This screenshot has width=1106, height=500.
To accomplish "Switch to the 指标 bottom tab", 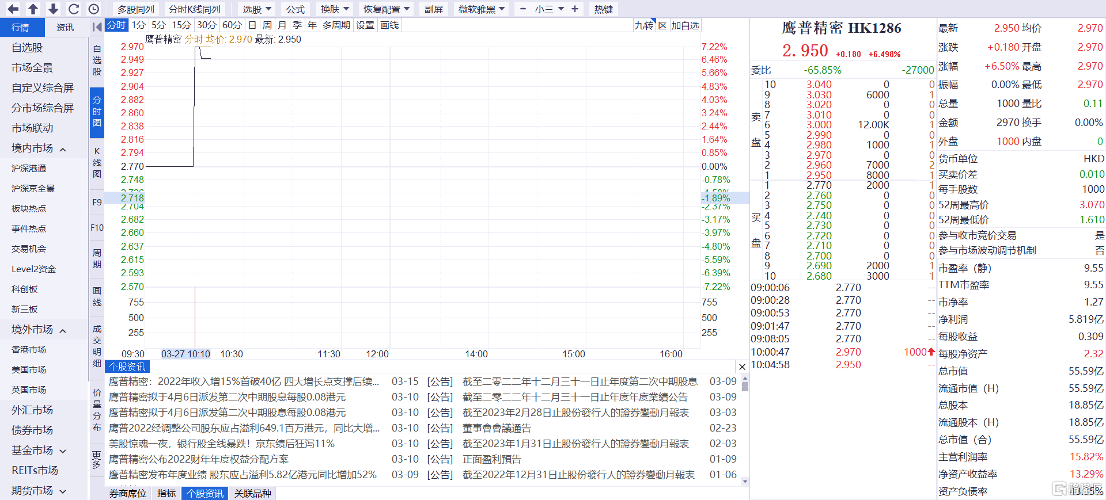I will click(166, 494).
